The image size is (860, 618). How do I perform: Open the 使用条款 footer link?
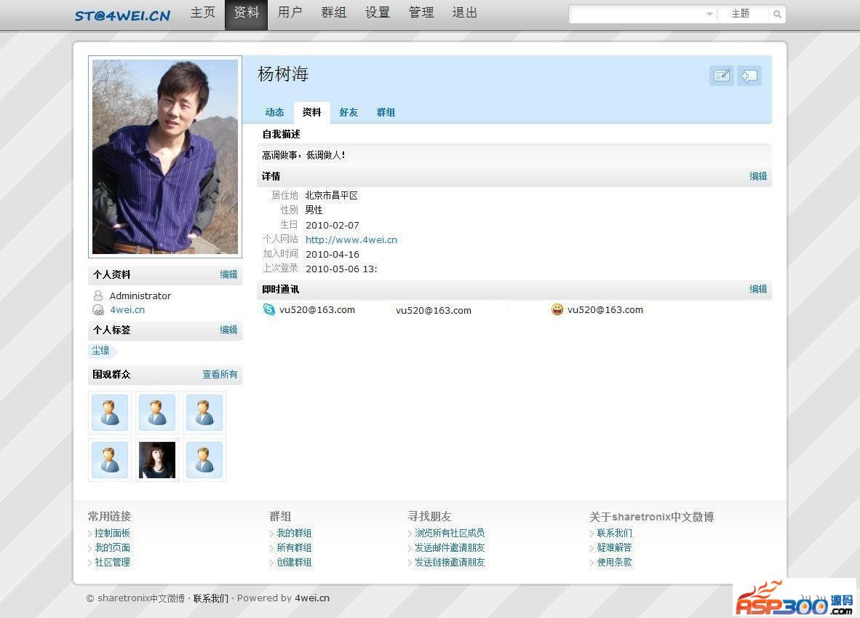coord(614,562)
